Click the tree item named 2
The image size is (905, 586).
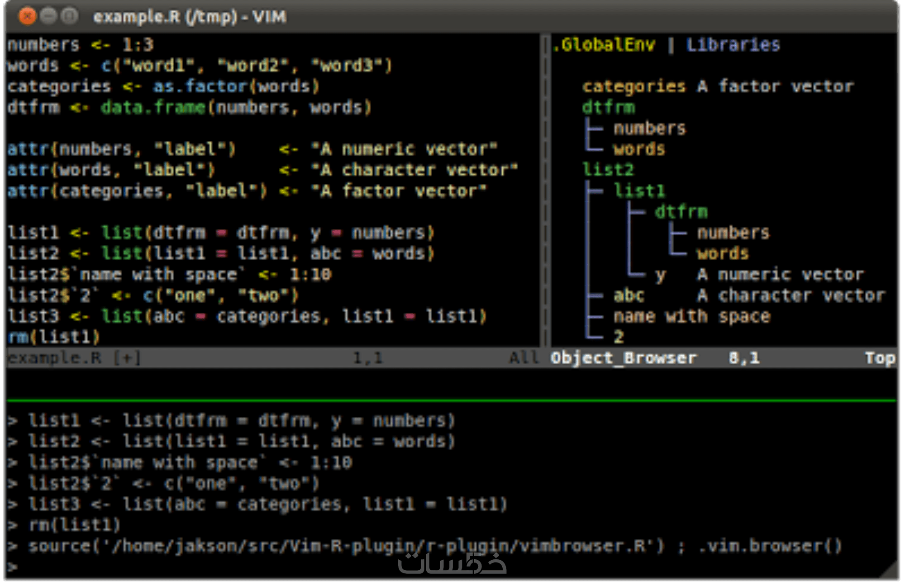pos(619,337)
